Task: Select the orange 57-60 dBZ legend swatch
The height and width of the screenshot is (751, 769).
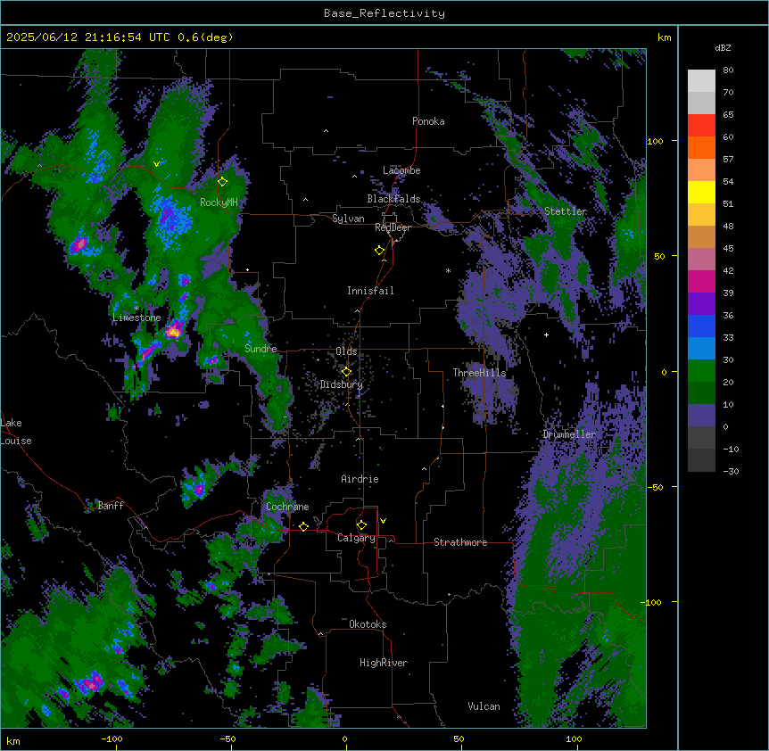Action: click(x=701, y=147)
